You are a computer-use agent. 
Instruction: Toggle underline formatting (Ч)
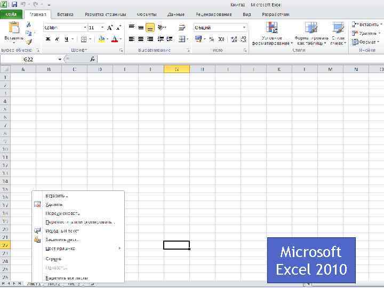point(66,39)
